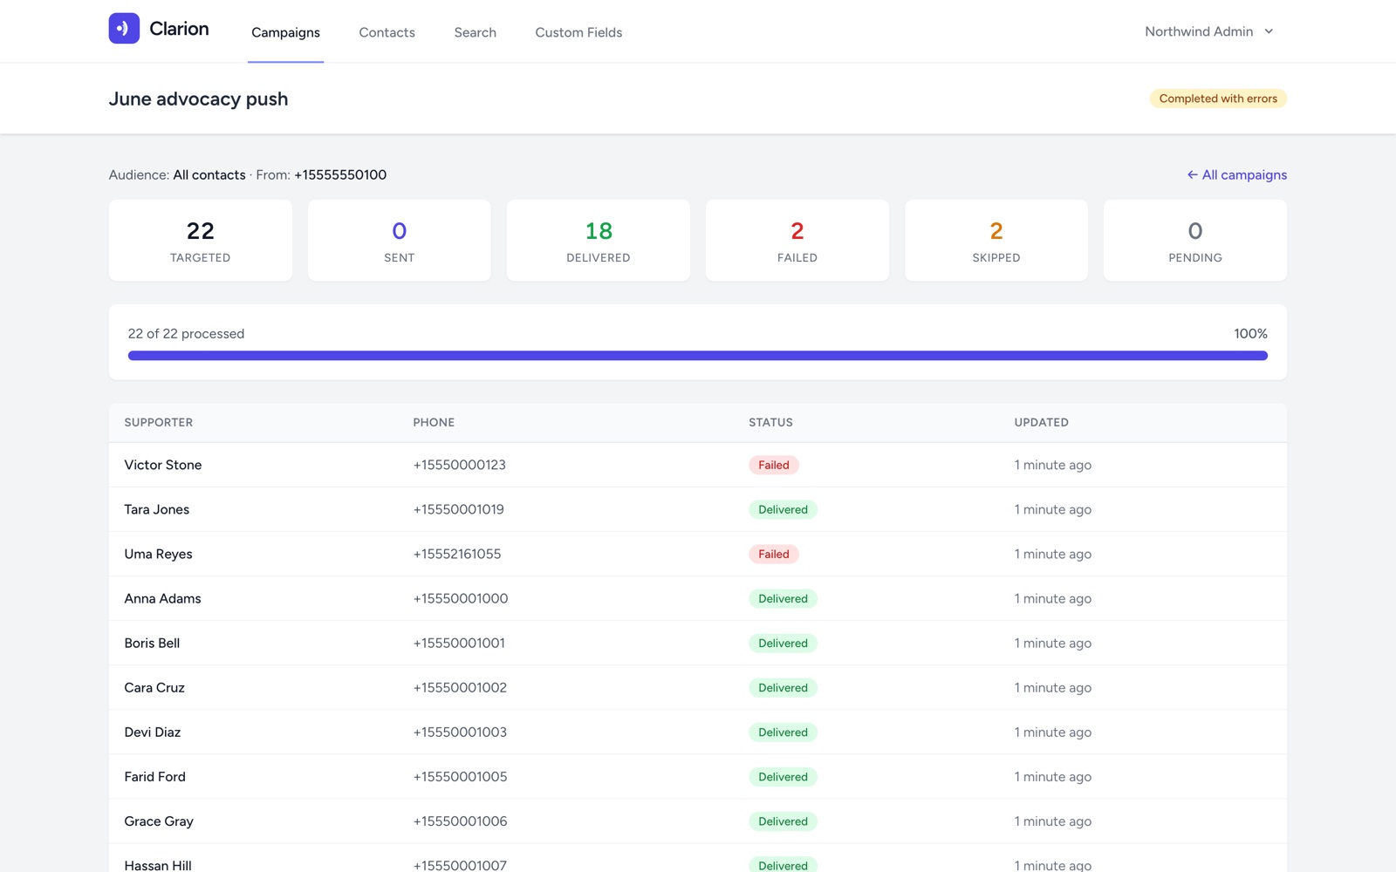Go to the Search tab
The height and width of the screenshot is (872, 1396).
click(475, 32)
